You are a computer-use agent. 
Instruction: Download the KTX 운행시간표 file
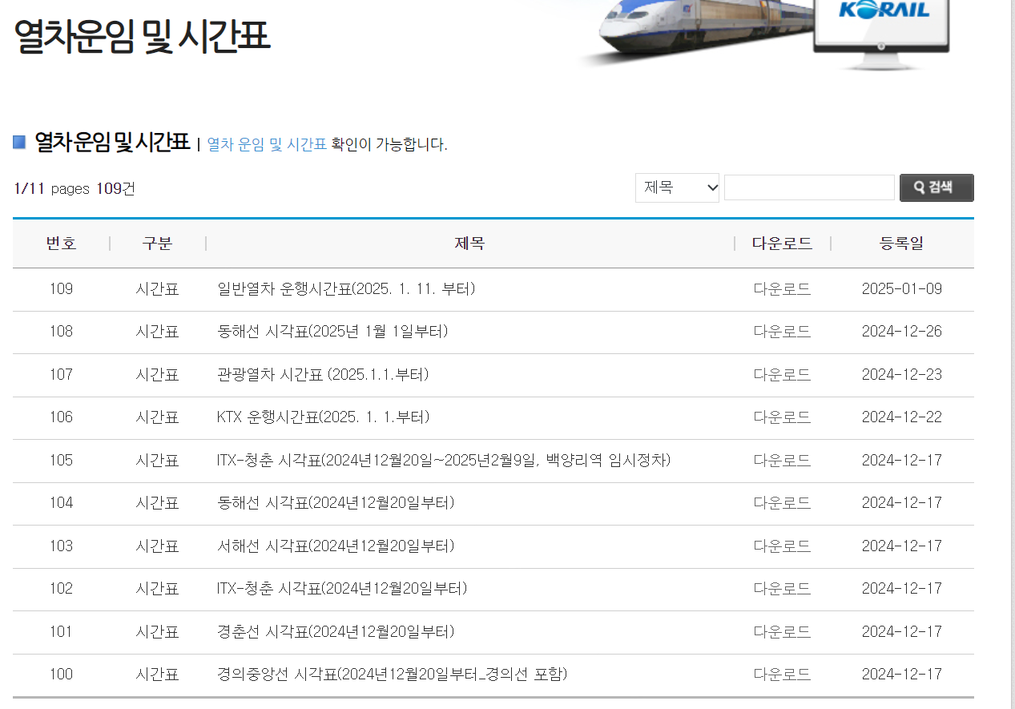(x=782, y=417)
